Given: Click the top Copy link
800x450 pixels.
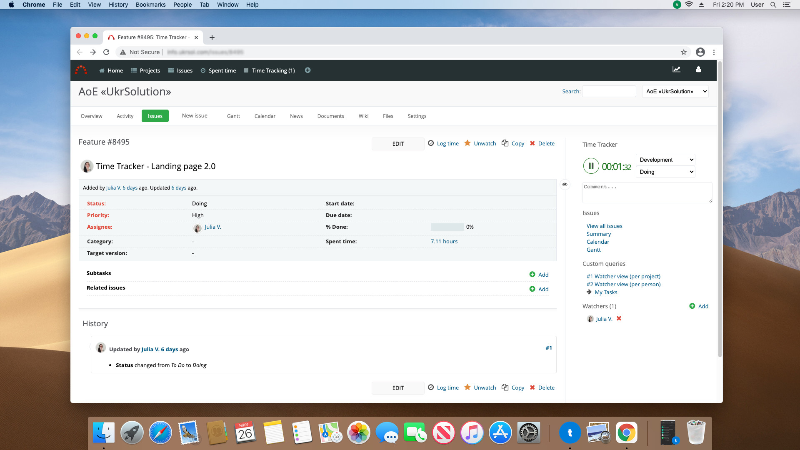Looking at the screenshot, I should (x=513, y=143).
